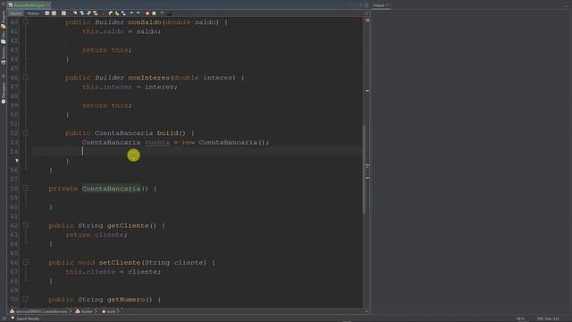Collapse getNumero fold at line 70

pyautogui.click(x=26, y=299)
